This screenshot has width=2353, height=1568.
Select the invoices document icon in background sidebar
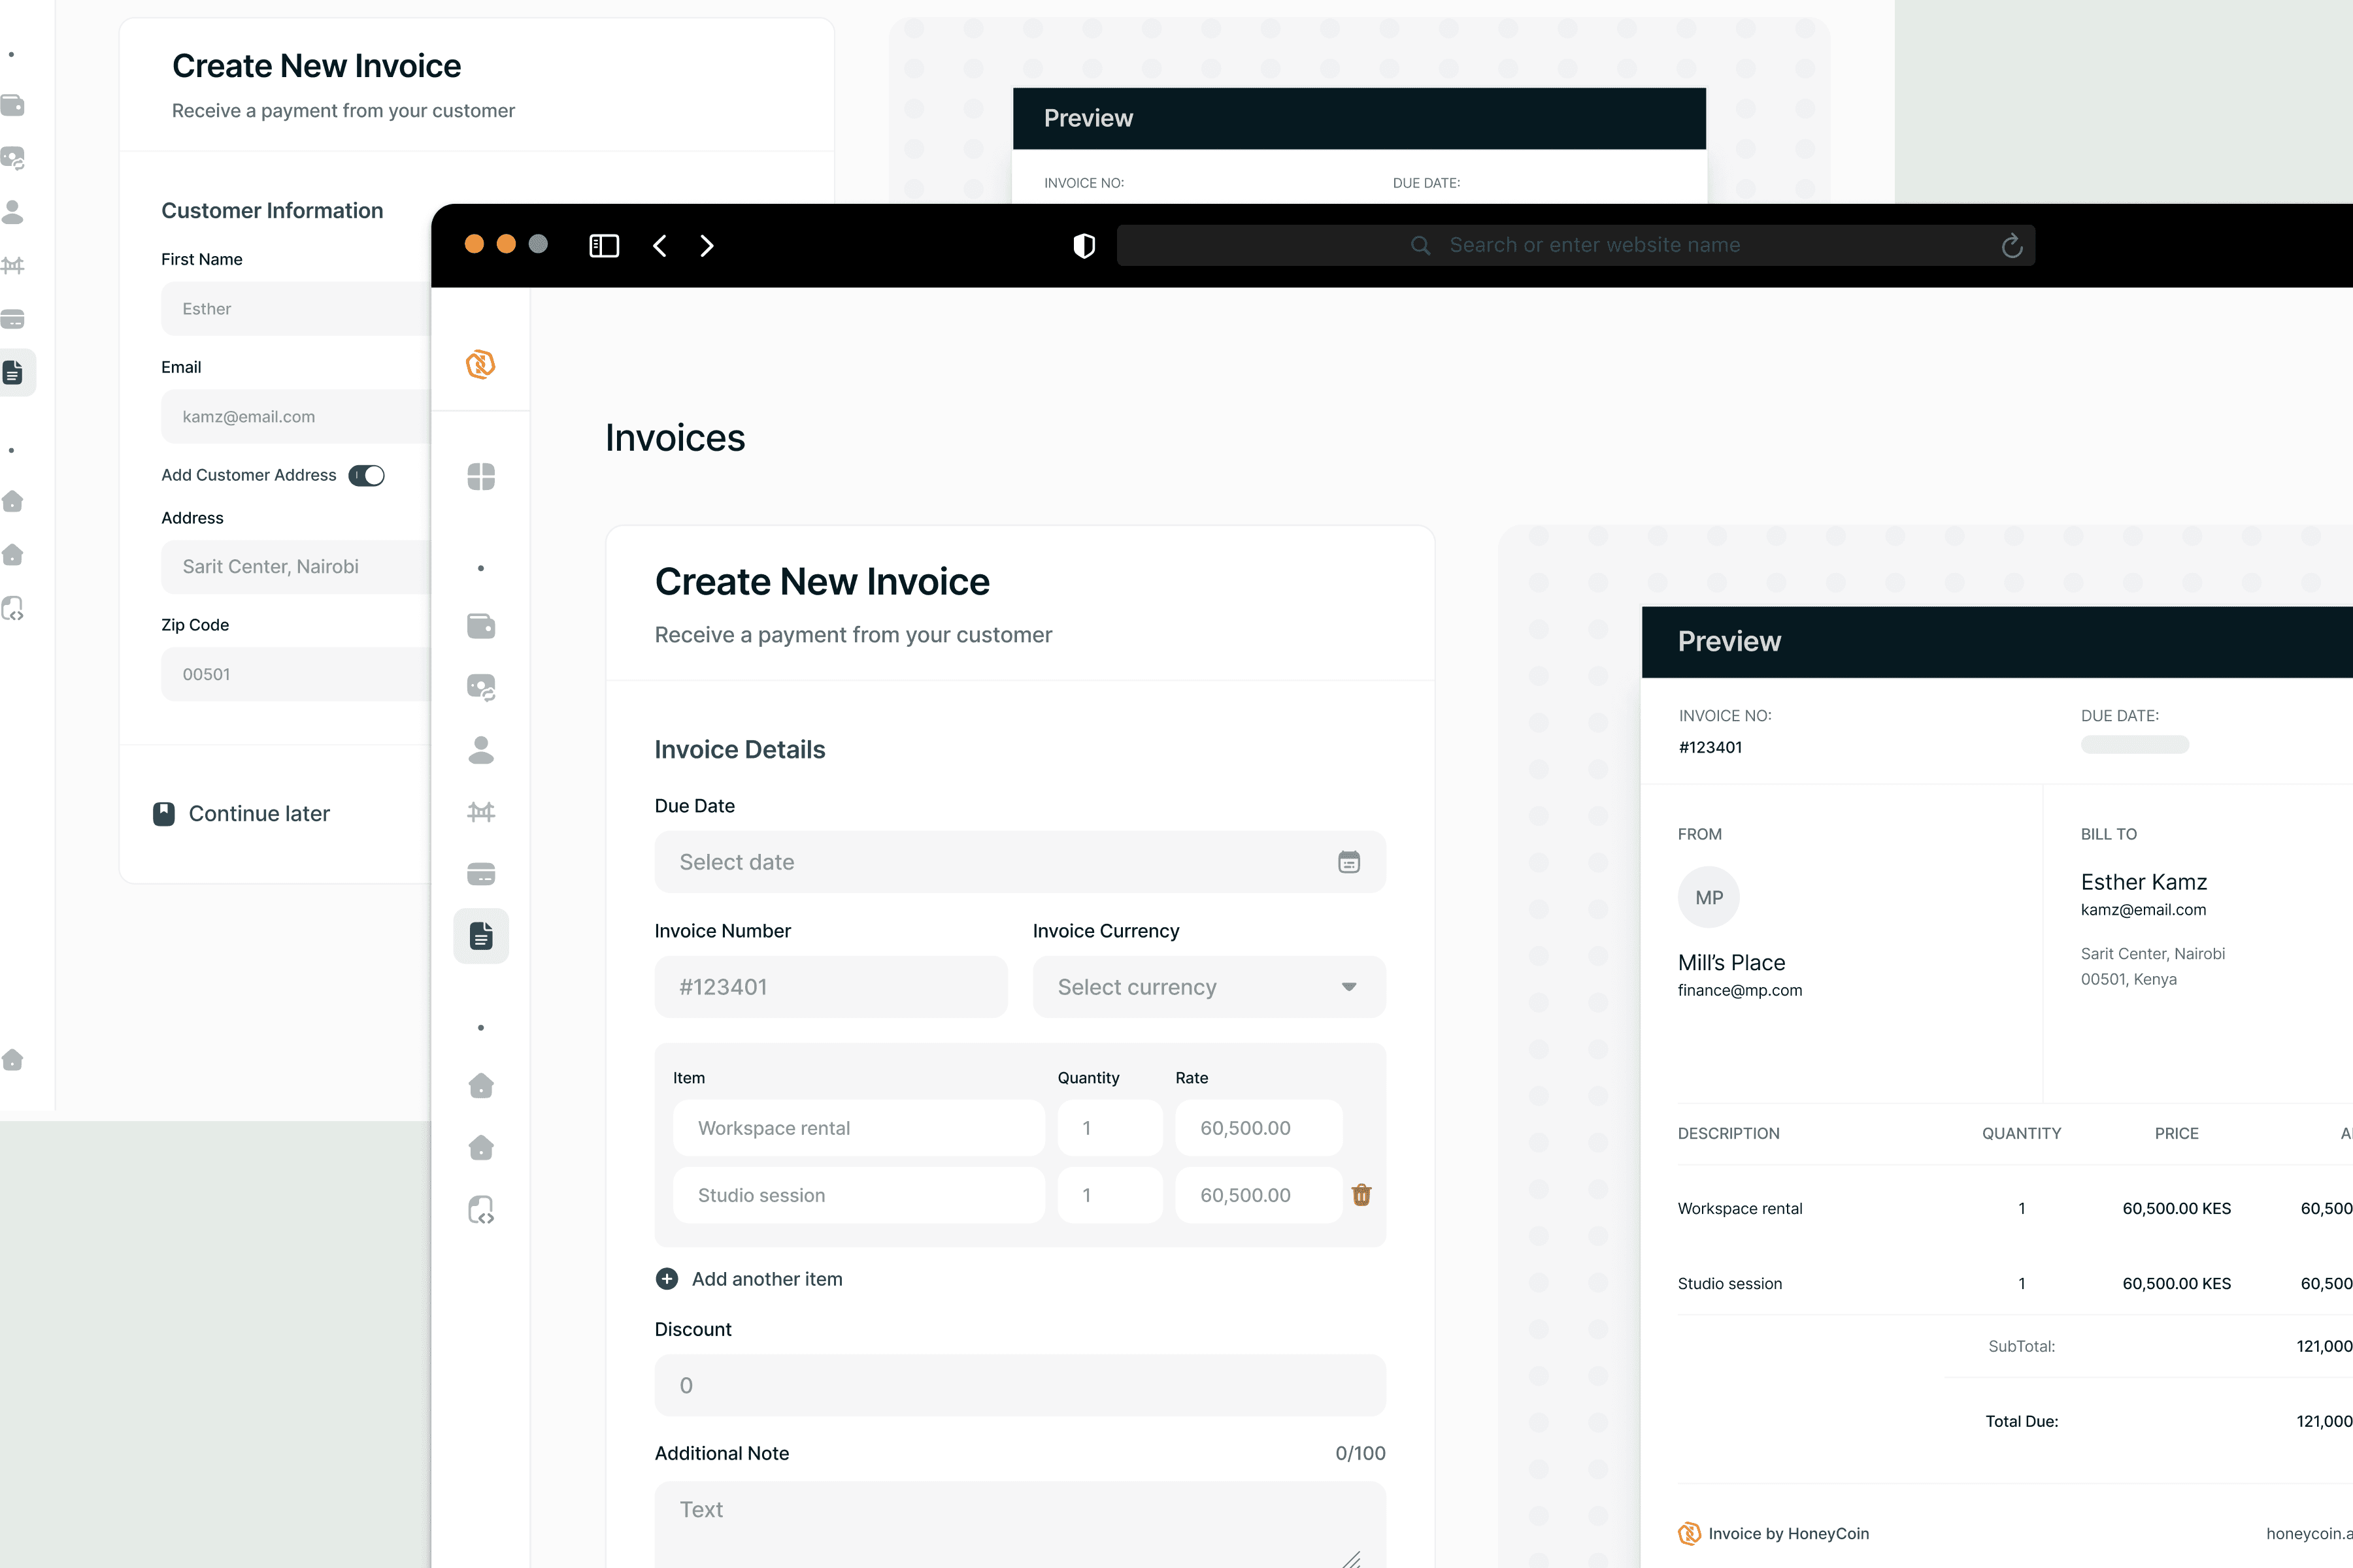point(13,373)
